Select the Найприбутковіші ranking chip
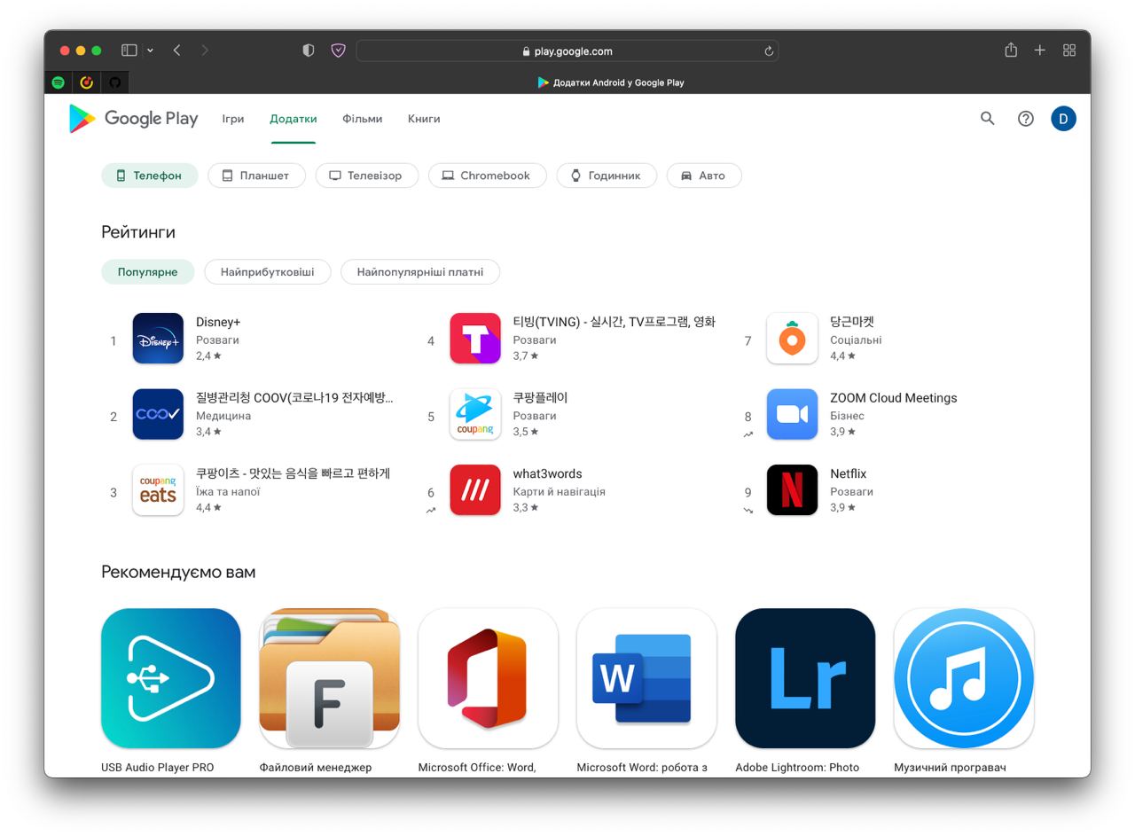This screenshot has width=1135, height=836. pos(267,272)
